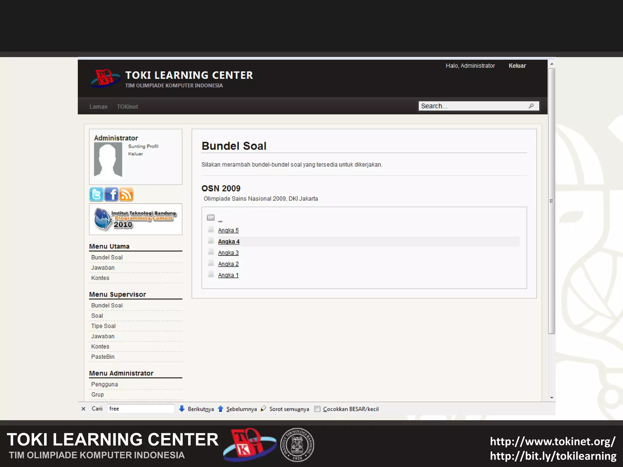Open the TOKInet navigation menu

pyautogui.click(x=127, y=107)
